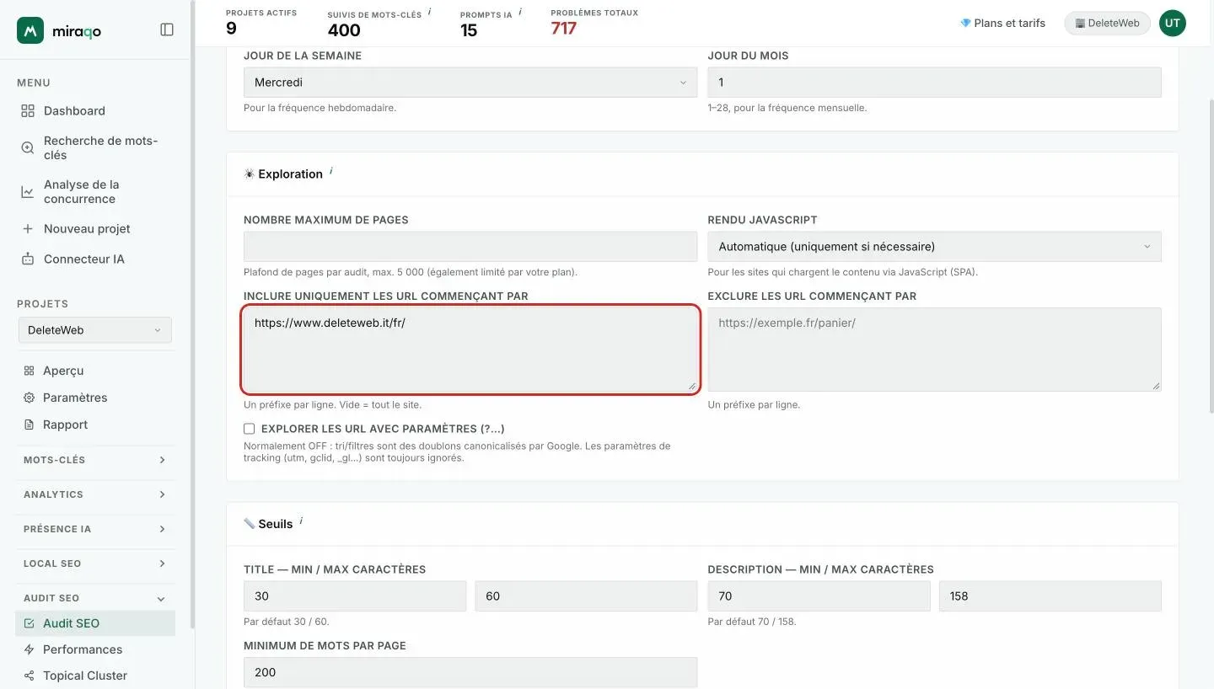Image resolution: width=1214 pixels, height=689 pixels.
Task: Show the Seuils info tooltip
Action: pyautogui.click(x=301, y=521)
